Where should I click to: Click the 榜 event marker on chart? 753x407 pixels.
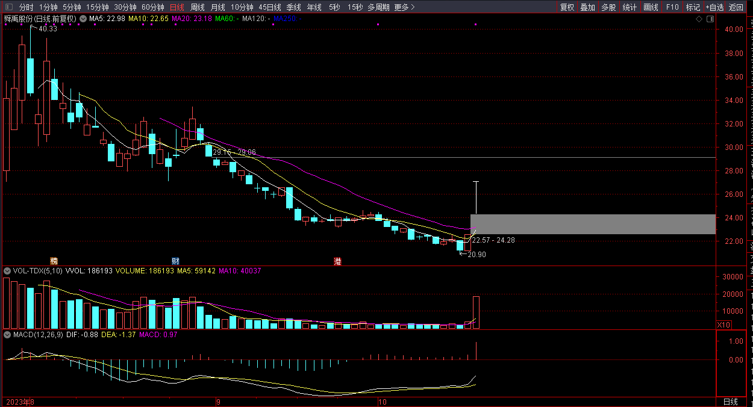54,261
